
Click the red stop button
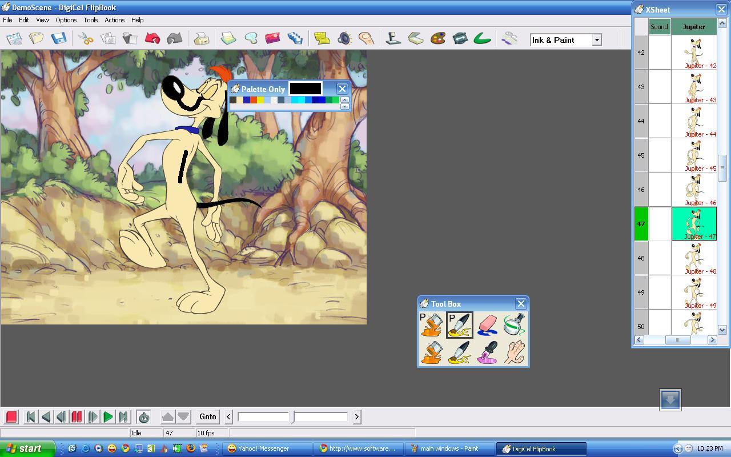click(x=11, y=416)
